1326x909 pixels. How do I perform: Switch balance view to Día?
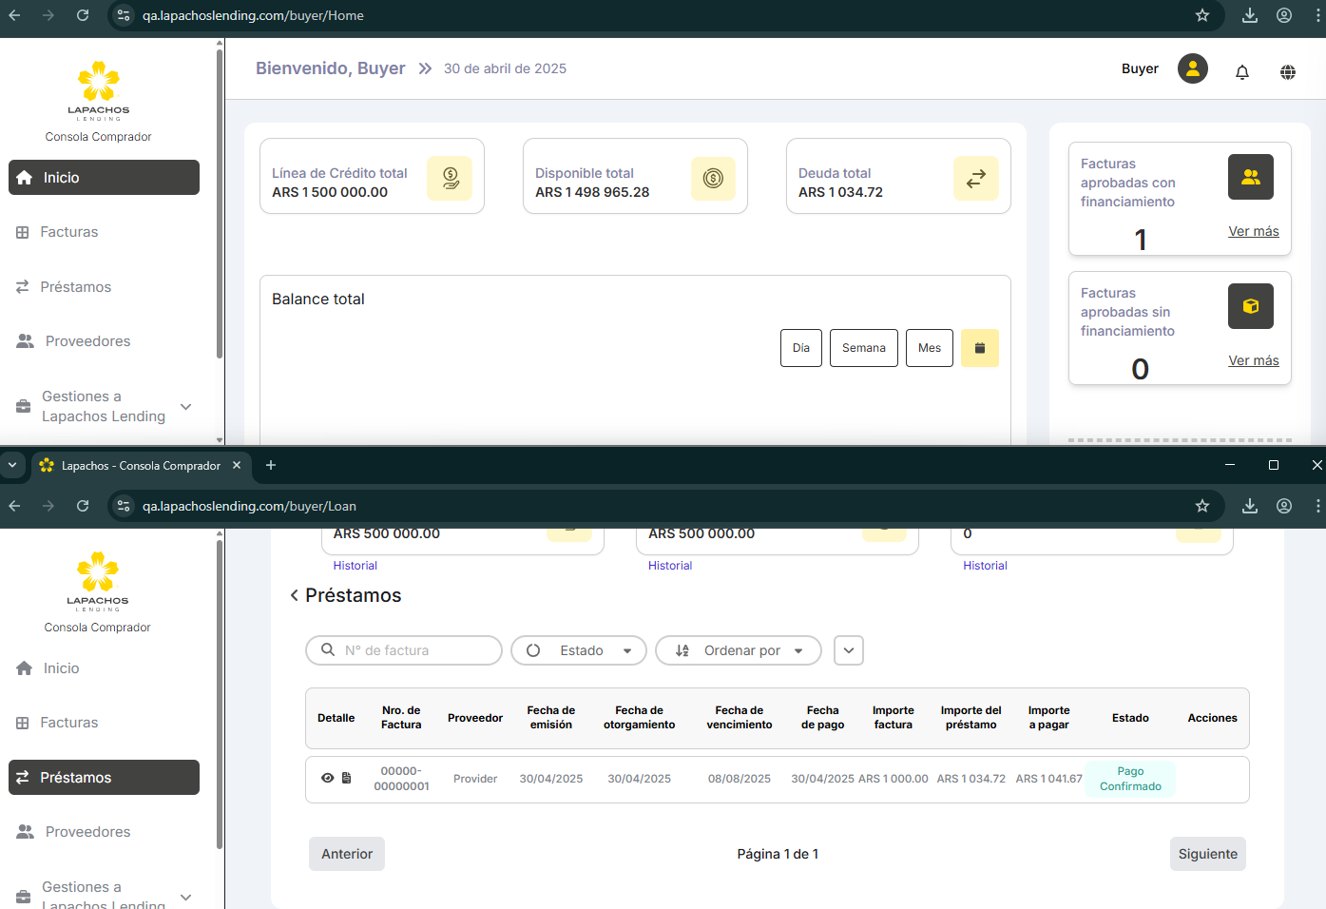[x=800, y=348]
